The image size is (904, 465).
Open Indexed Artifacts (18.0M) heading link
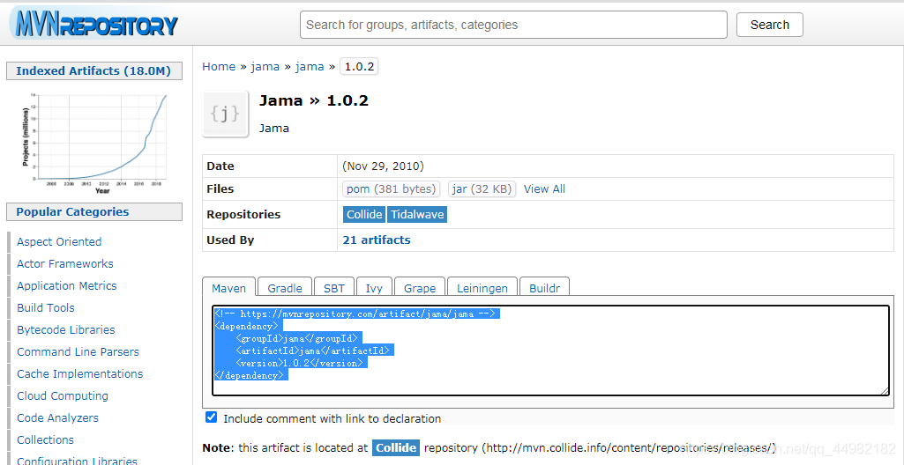(x=93, y=70)
